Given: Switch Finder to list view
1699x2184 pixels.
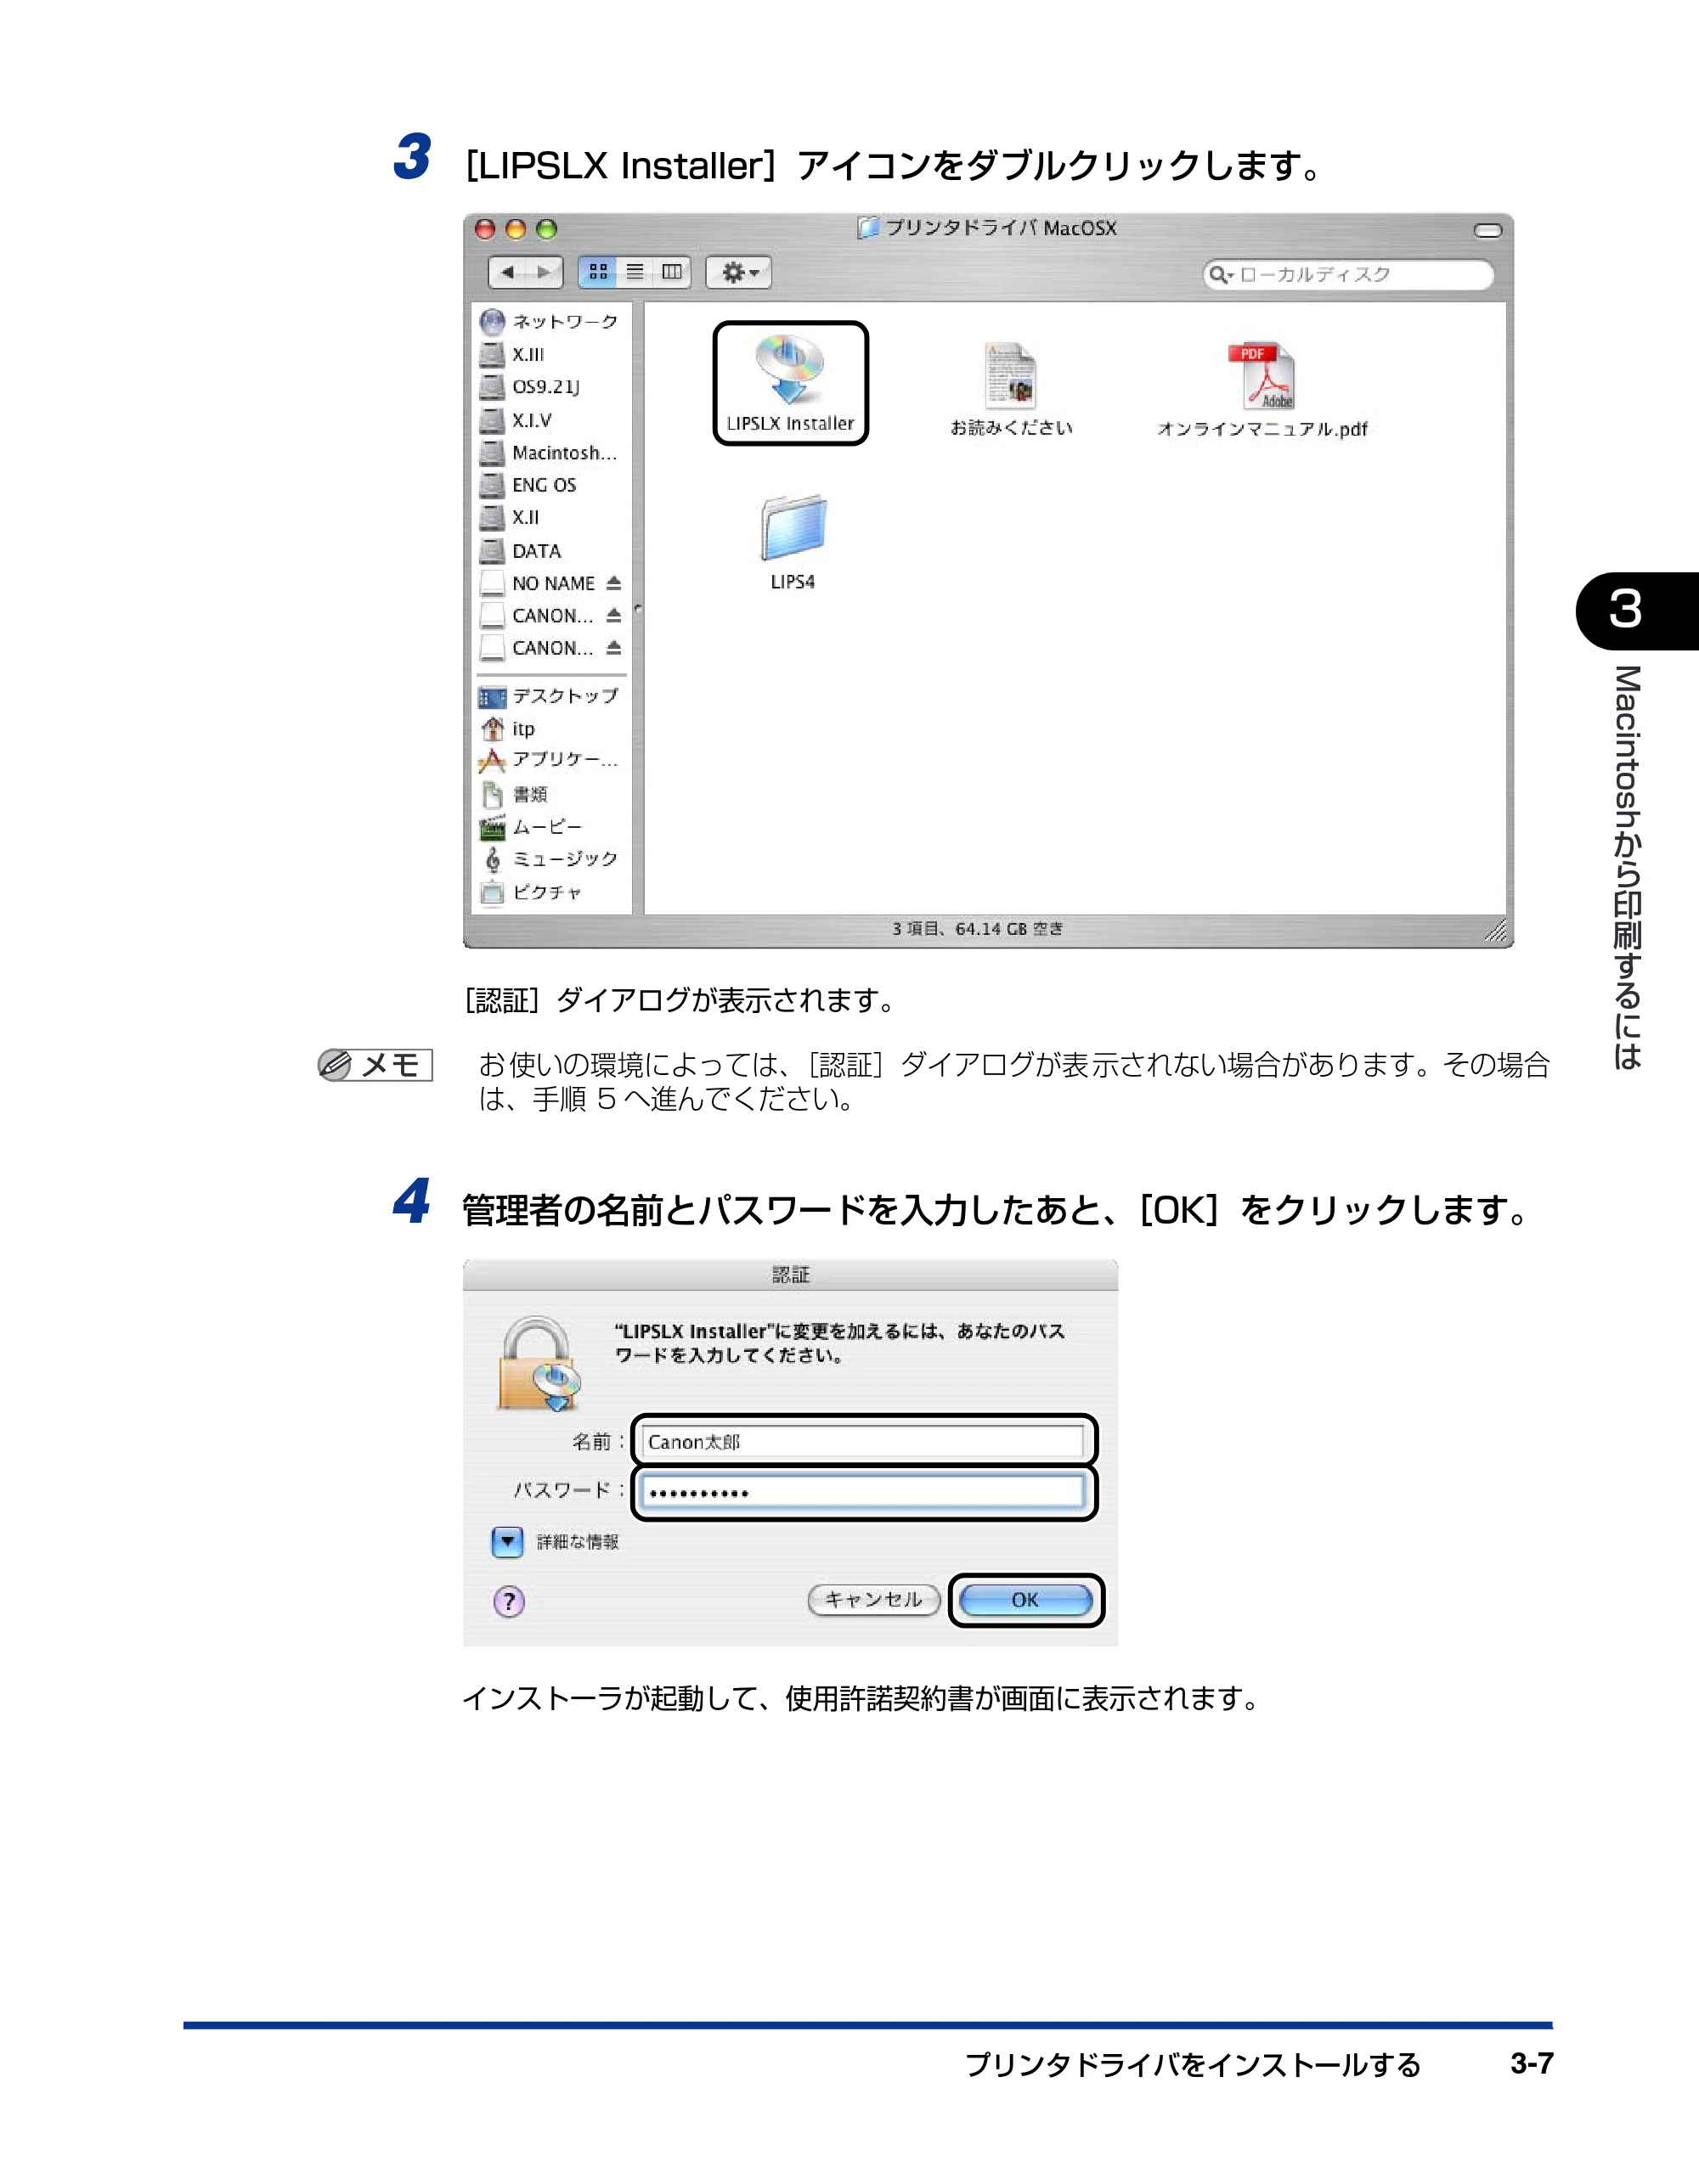Looking at the screenshot, I should (635, 272).
